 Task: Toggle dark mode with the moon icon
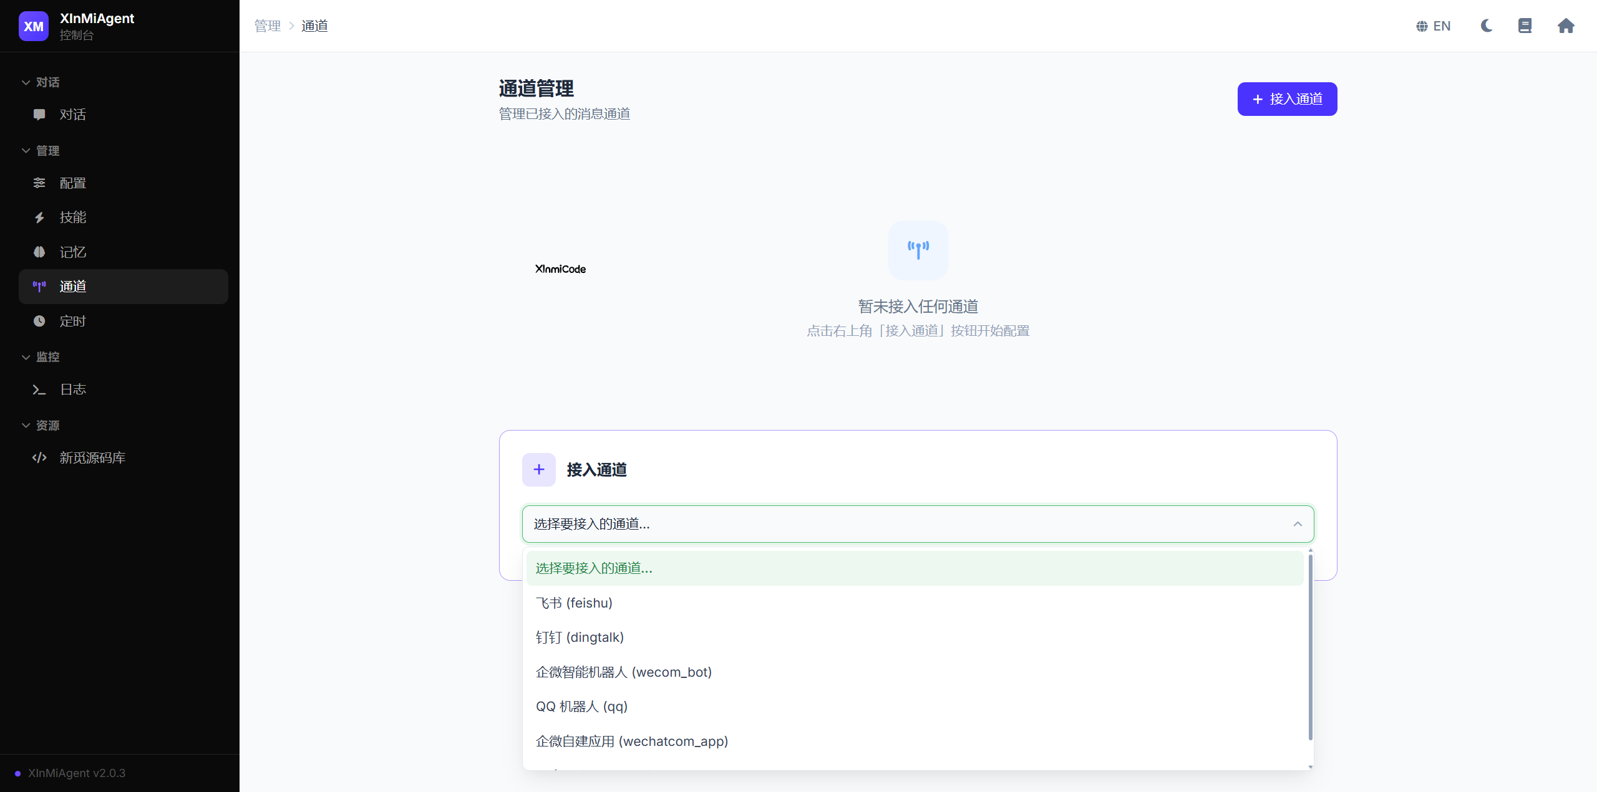pos(1486,26)
